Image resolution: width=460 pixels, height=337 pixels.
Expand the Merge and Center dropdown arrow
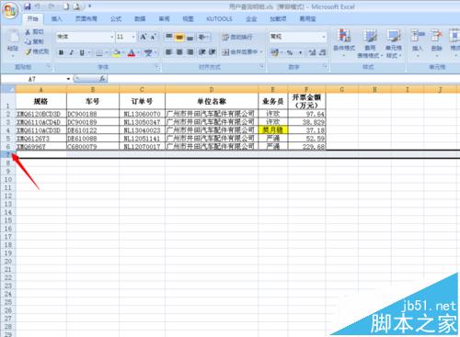(261, 52)
